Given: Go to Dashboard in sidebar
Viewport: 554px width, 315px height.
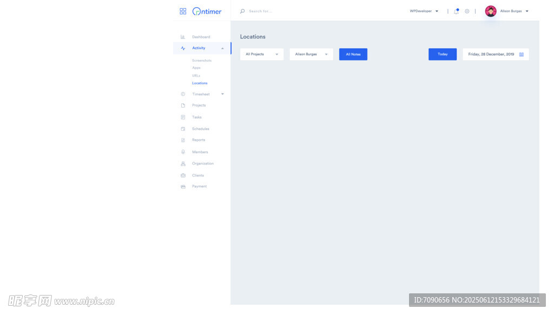Looking at the screenshot, I should tap(201, 37).
